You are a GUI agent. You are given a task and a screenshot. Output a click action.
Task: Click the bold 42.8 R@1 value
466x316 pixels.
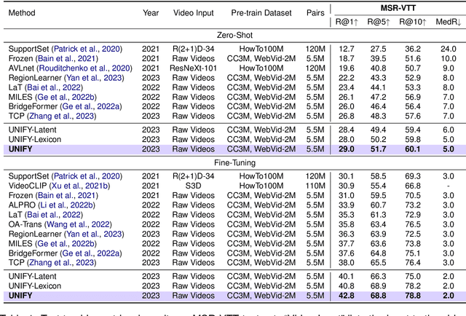pyautogui.click(x=345, y=296)
